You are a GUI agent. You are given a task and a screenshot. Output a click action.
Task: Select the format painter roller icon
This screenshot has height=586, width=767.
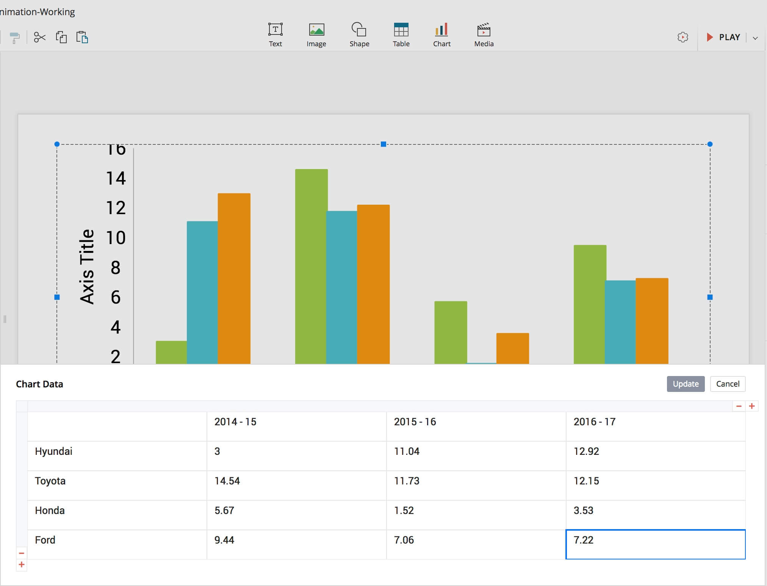[x=14, y=38]
